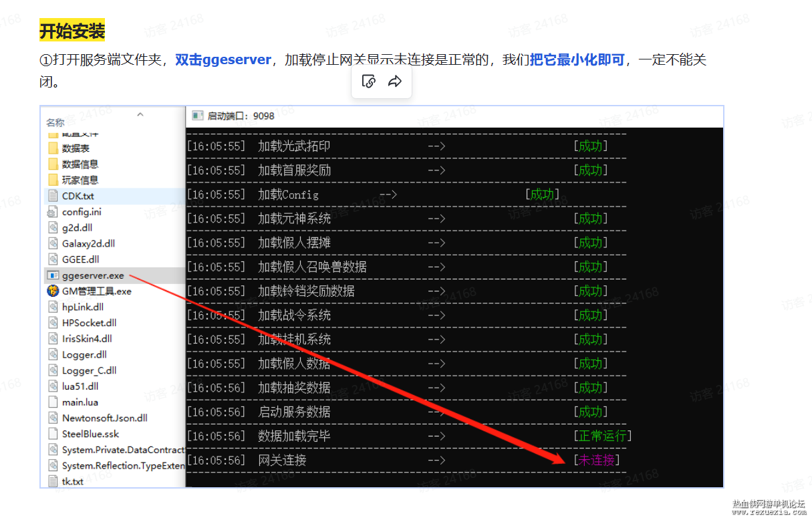Click the 未连接 status in console
The image size is (812, 522).
(596, 460)
